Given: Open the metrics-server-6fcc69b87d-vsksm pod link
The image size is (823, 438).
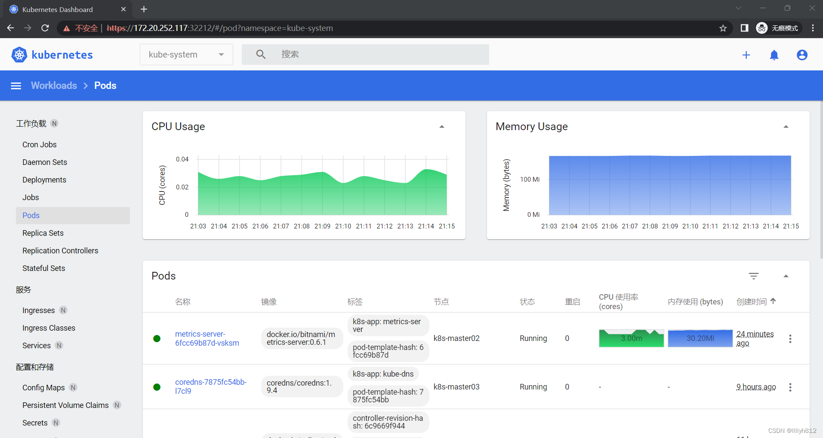Looking at the screenshot, I should point(207,338).
